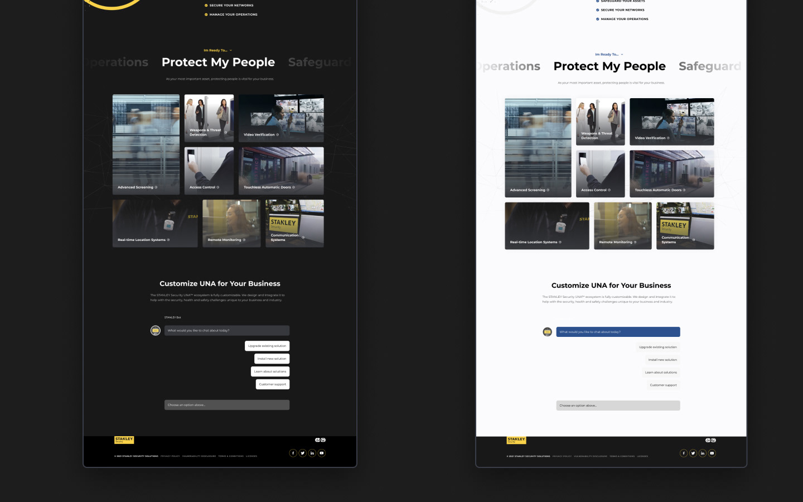This screenshot has height=502, width=803.
Task: Click check icon beside light Secure Your Networks
Action: [x=598, y=10]
